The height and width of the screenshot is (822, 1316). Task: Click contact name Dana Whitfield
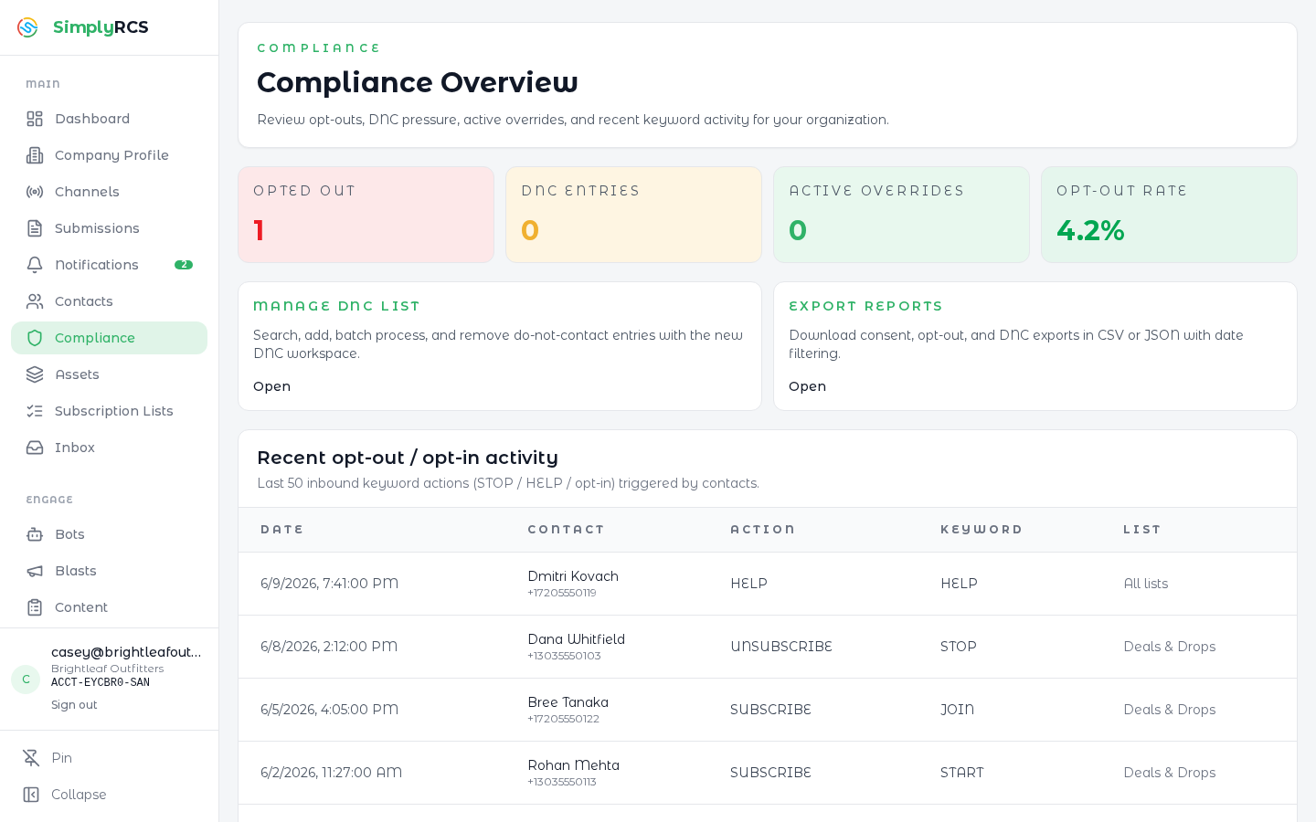click(576, 639)
